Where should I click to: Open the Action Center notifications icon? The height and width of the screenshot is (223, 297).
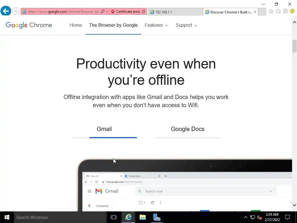pos(287,217)
